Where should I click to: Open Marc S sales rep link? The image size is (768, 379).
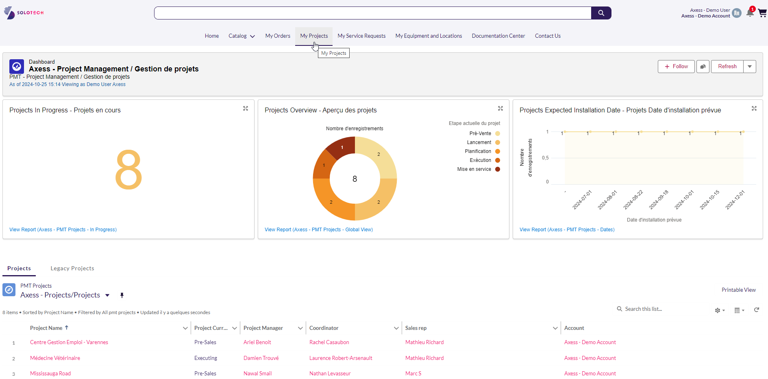pyautogui.click(x=413, y=374)
